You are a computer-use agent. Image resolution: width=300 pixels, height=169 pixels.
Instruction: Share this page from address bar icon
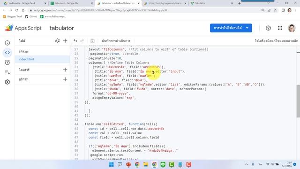[269, 10]
